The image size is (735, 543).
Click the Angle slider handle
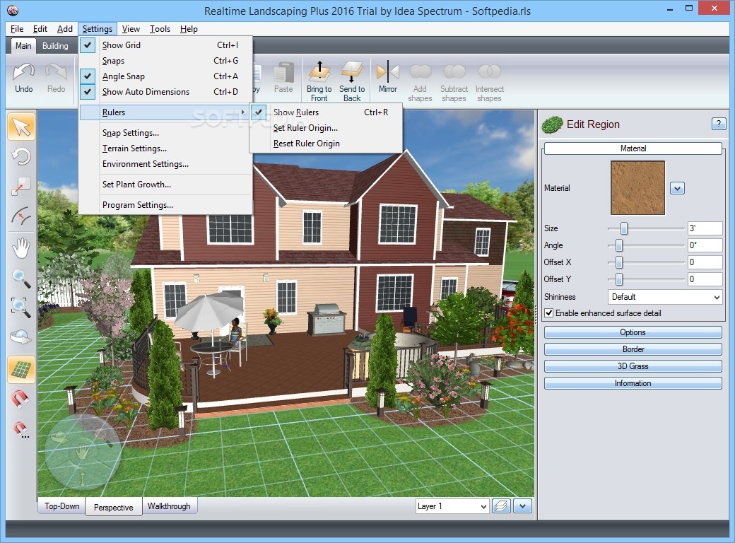tap(619, 245)
